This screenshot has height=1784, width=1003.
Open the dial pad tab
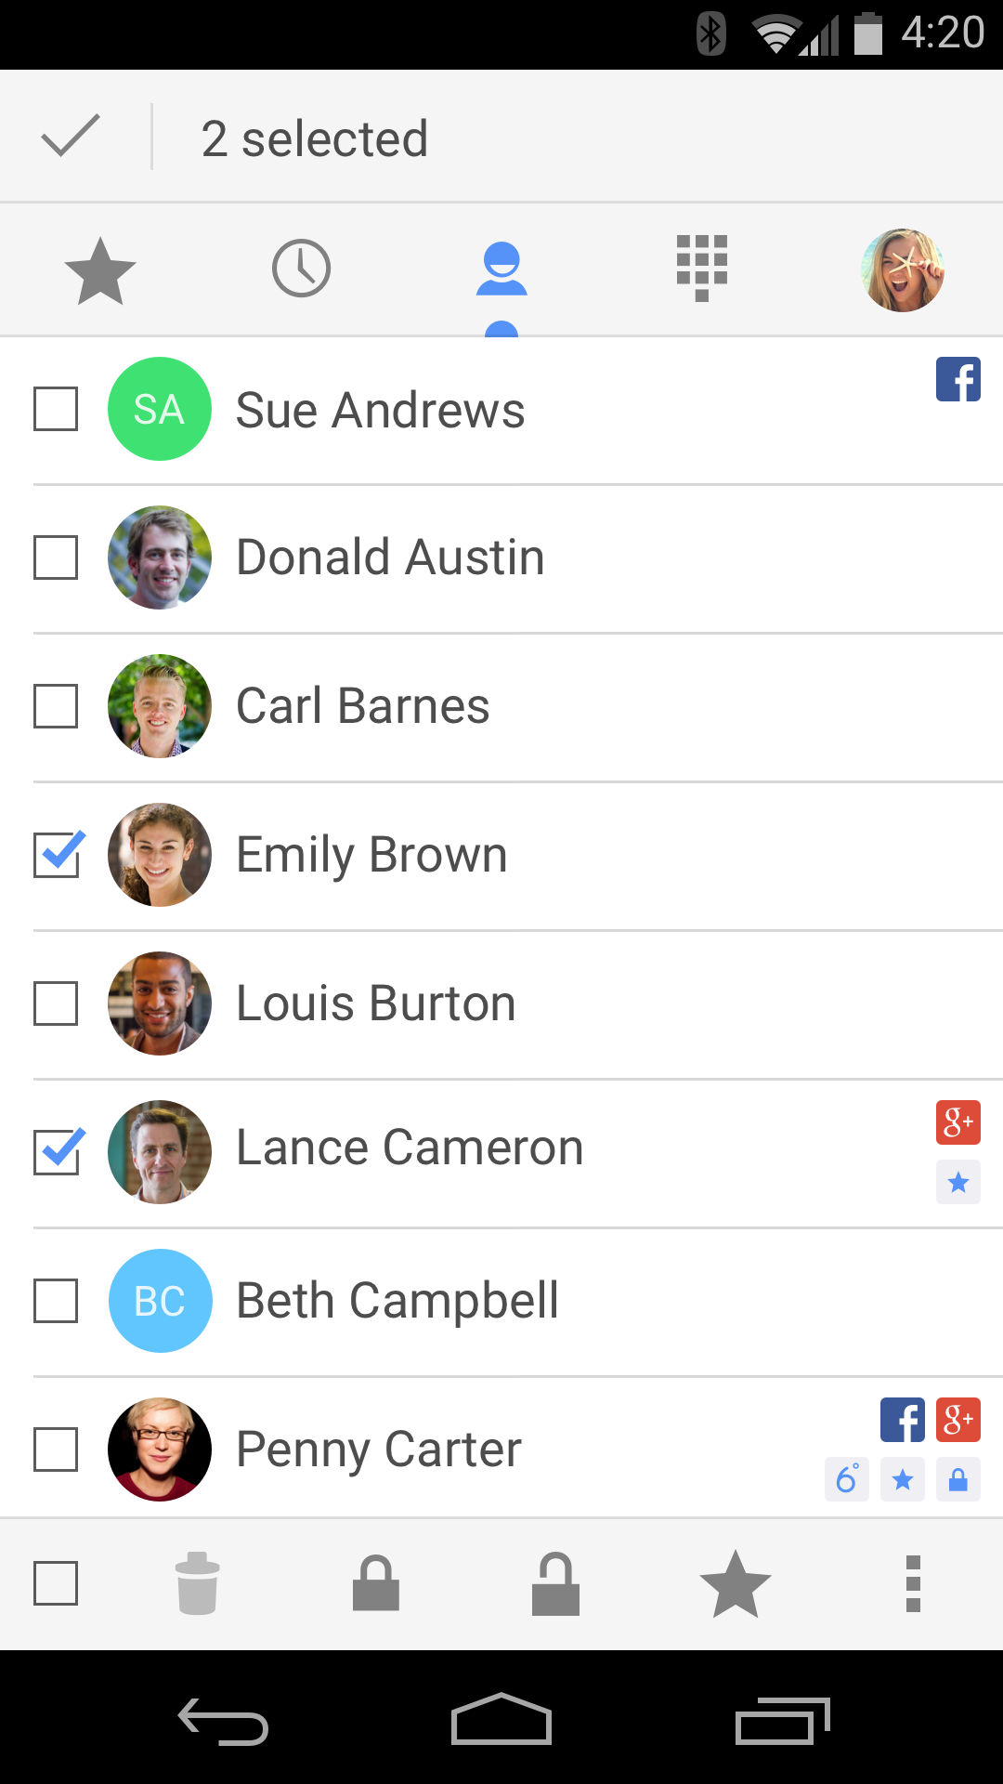tap(702, 269)
